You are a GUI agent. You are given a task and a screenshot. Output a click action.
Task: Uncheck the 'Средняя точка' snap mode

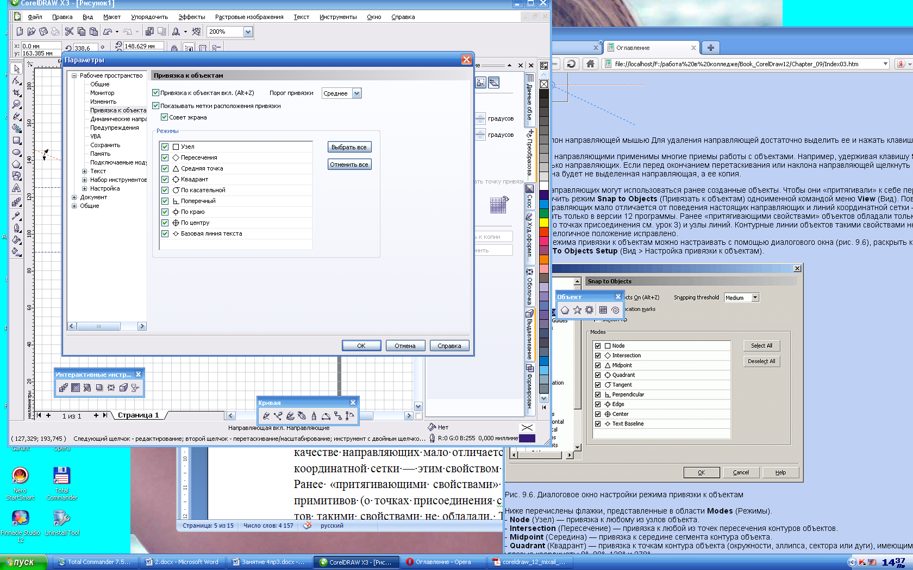165,168
